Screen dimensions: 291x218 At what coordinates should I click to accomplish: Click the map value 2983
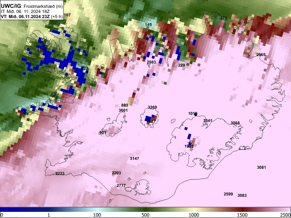click(x=151, y=62)
